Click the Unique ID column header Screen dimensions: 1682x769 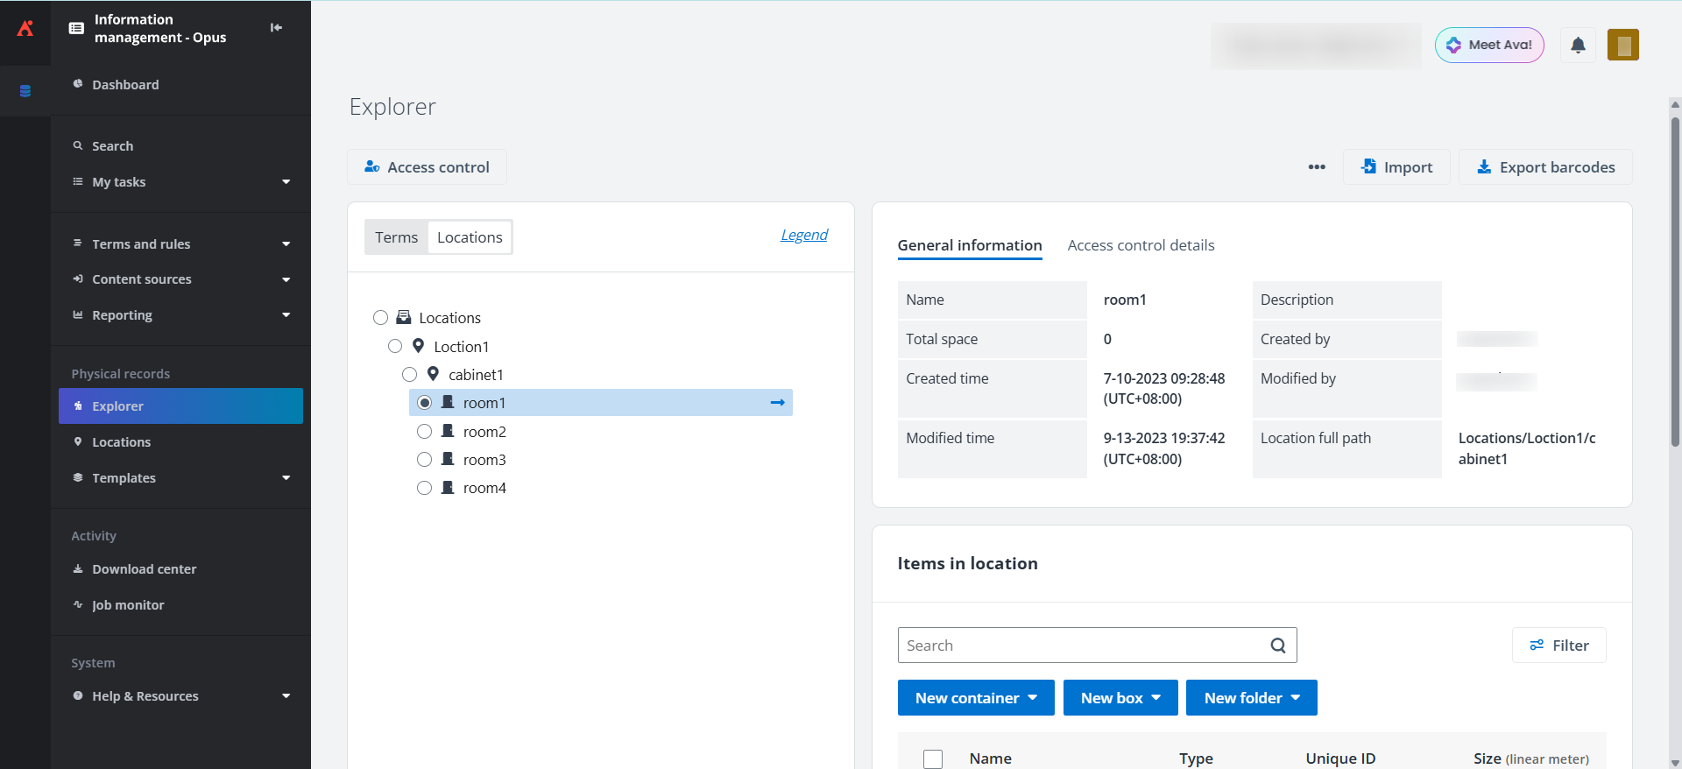point(1340,758)
